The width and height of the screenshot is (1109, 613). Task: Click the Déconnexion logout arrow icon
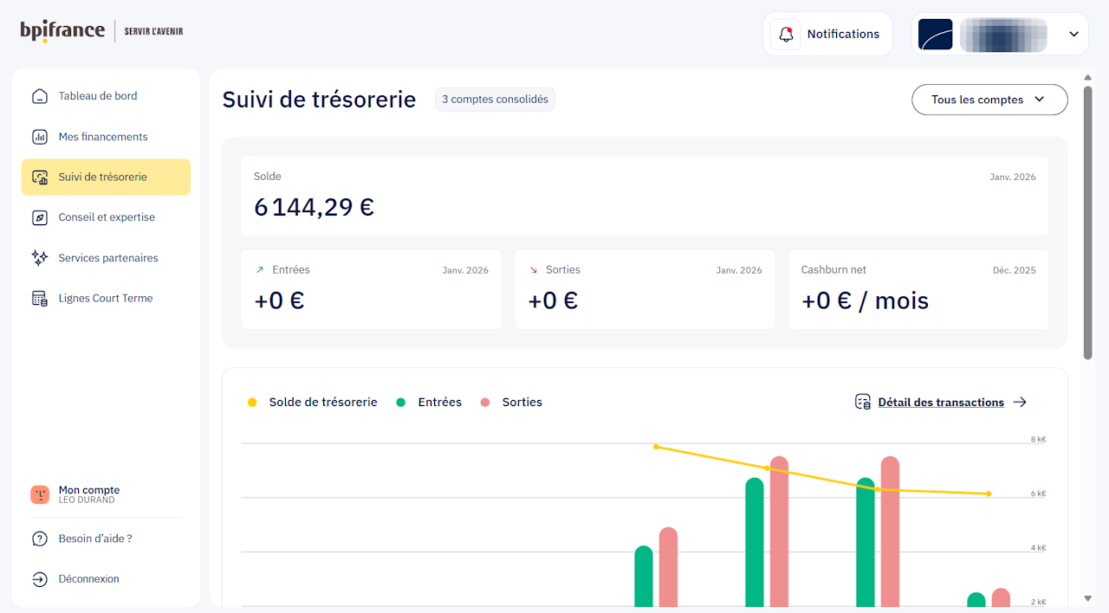tap(40, 579)
